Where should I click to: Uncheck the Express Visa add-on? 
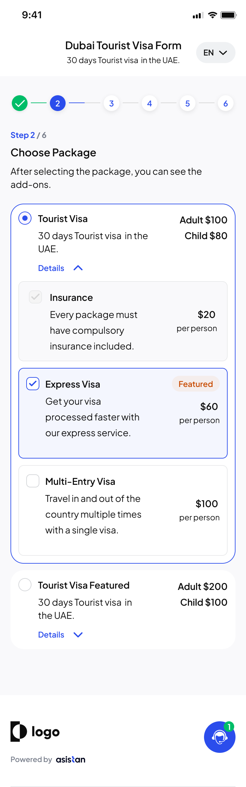coord(33,384)
